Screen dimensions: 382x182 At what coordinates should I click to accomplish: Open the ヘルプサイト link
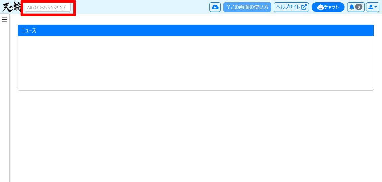point(291,7)
